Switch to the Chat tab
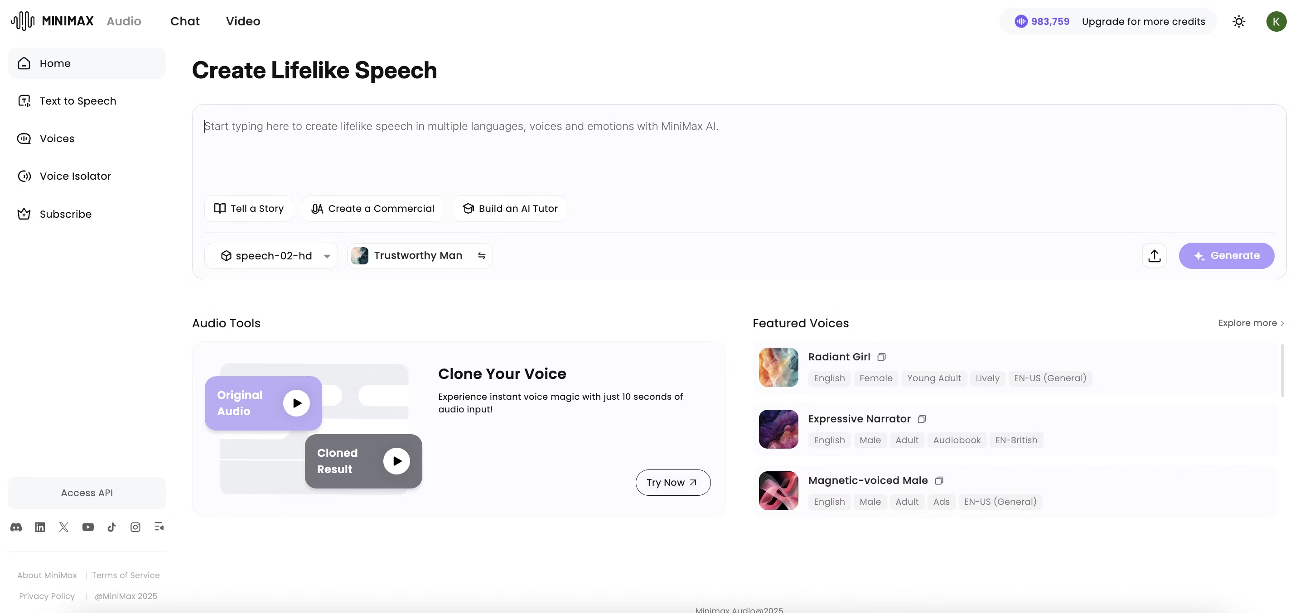Screen dimensions: 1295x613 tap(185, 21)
